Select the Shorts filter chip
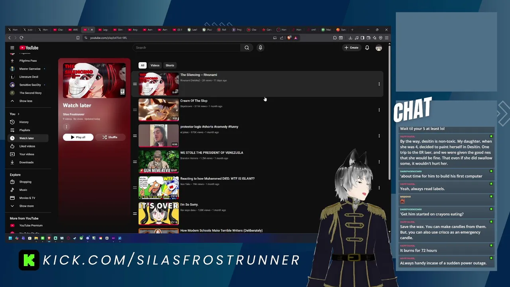 coord(170,65)
